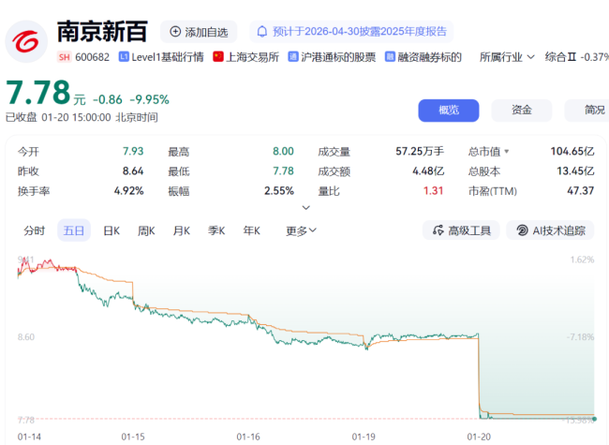Click the 融资融券标的 badge icon

pyautogui.click(x=390, y=57)
